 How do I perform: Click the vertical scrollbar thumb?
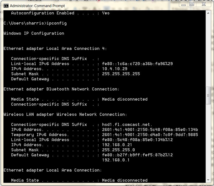208,96
